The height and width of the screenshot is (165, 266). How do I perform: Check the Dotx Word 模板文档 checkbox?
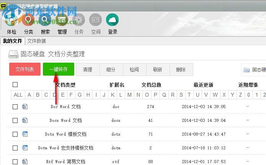15,134
